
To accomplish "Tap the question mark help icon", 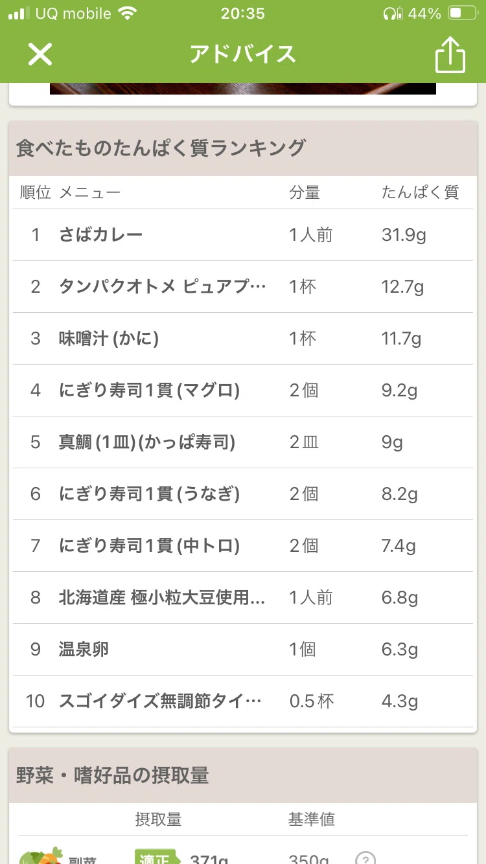I will pos(365,858).
